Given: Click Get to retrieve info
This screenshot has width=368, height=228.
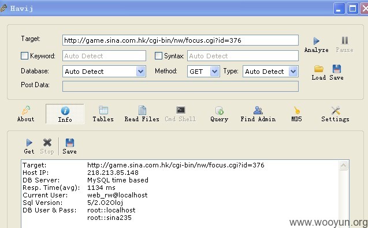Looking at the screenshot, I should (29, 147).
